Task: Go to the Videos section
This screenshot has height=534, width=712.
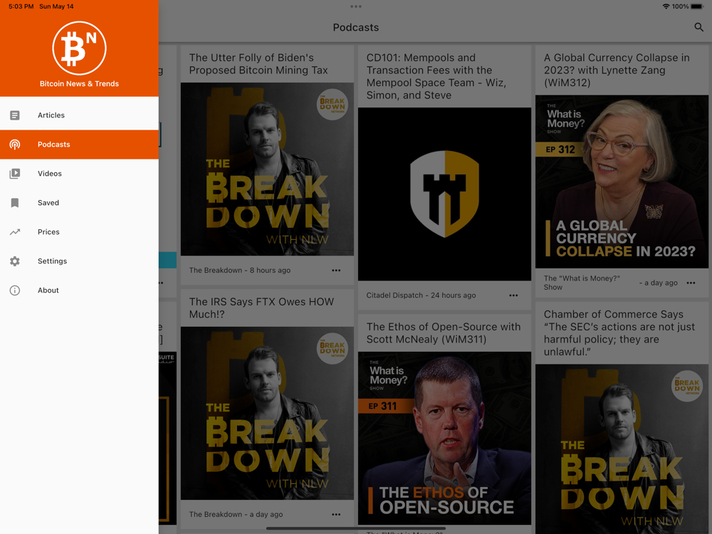Action: (x=79, y=174)
